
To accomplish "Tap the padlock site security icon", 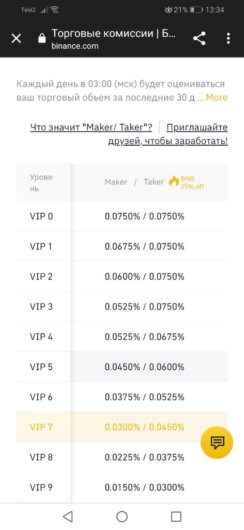I will coord(42,39).
